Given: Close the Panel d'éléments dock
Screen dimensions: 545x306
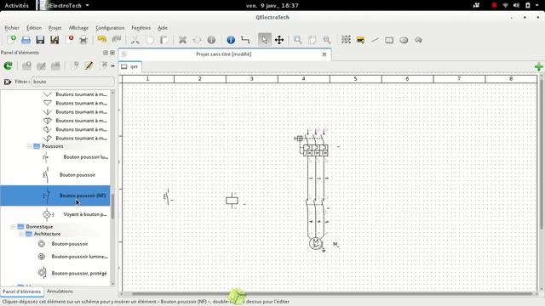Looking at the screenshot, I should pos(112,53).
